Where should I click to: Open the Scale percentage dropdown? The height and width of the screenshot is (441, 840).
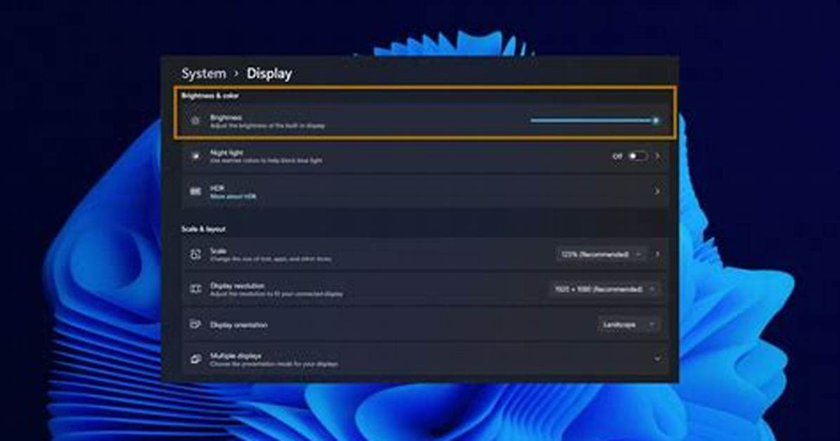pyautogui.click(x=601, y=254)
